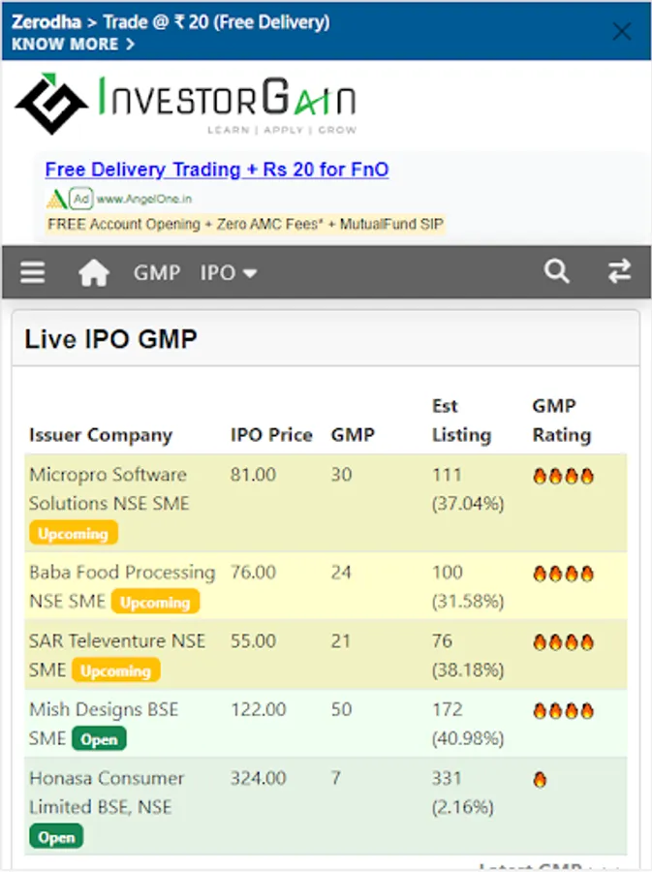This screenshot has height=872, width=652.
Task: Select IPO price 81.00
Action: (253, 475)
